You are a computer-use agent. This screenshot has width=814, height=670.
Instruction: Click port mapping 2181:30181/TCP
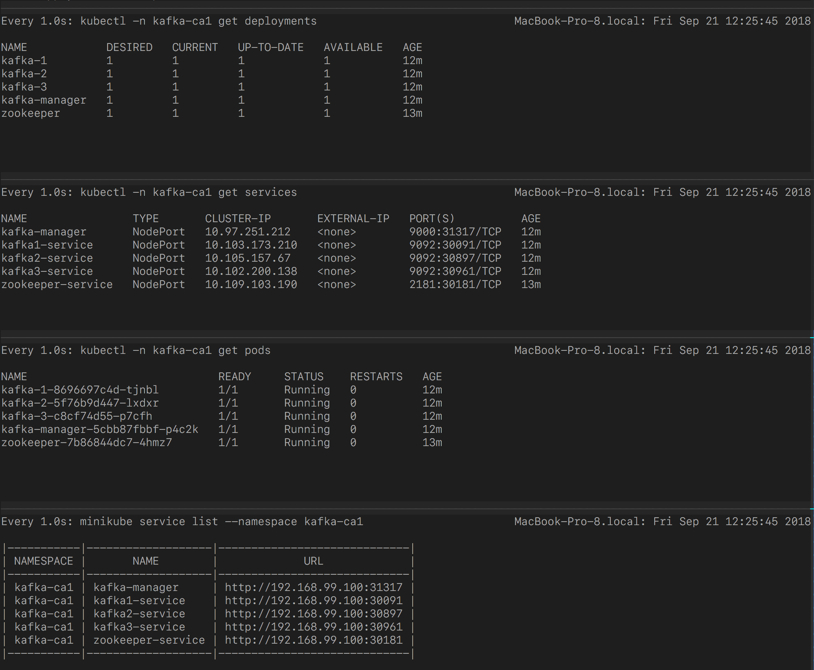click(455, 285)
